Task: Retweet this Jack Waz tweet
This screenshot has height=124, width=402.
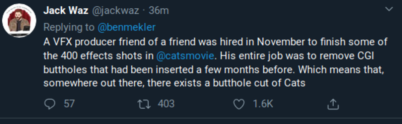Action: (x=144, y=104)
